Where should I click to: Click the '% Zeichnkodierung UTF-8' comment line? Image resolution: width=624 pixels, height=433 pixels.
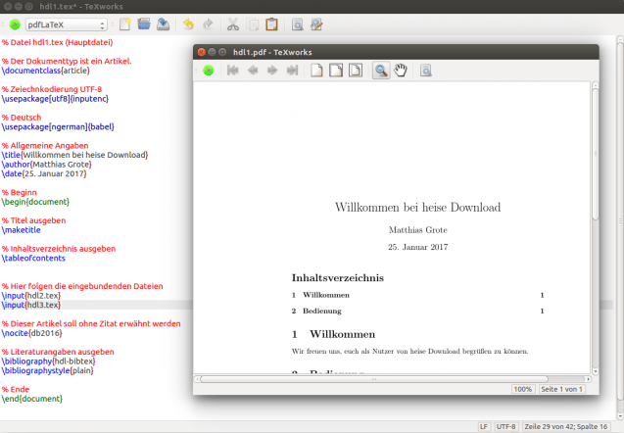[52, 89]
